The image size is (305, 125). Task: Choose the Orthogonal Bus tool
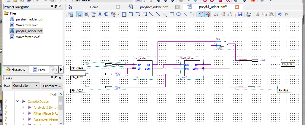pos(138,14)
